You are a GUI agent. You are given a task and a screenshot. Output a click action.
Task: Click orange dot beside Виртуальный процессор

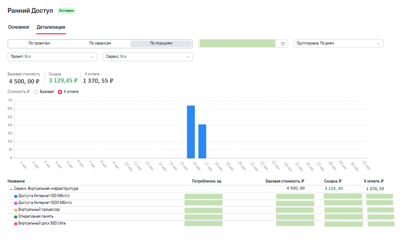coord(16,210)
